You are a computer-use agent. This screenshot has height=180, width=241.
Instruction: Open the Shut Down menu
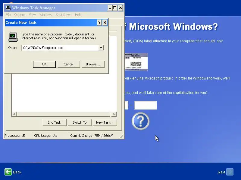tap(64, 15)
